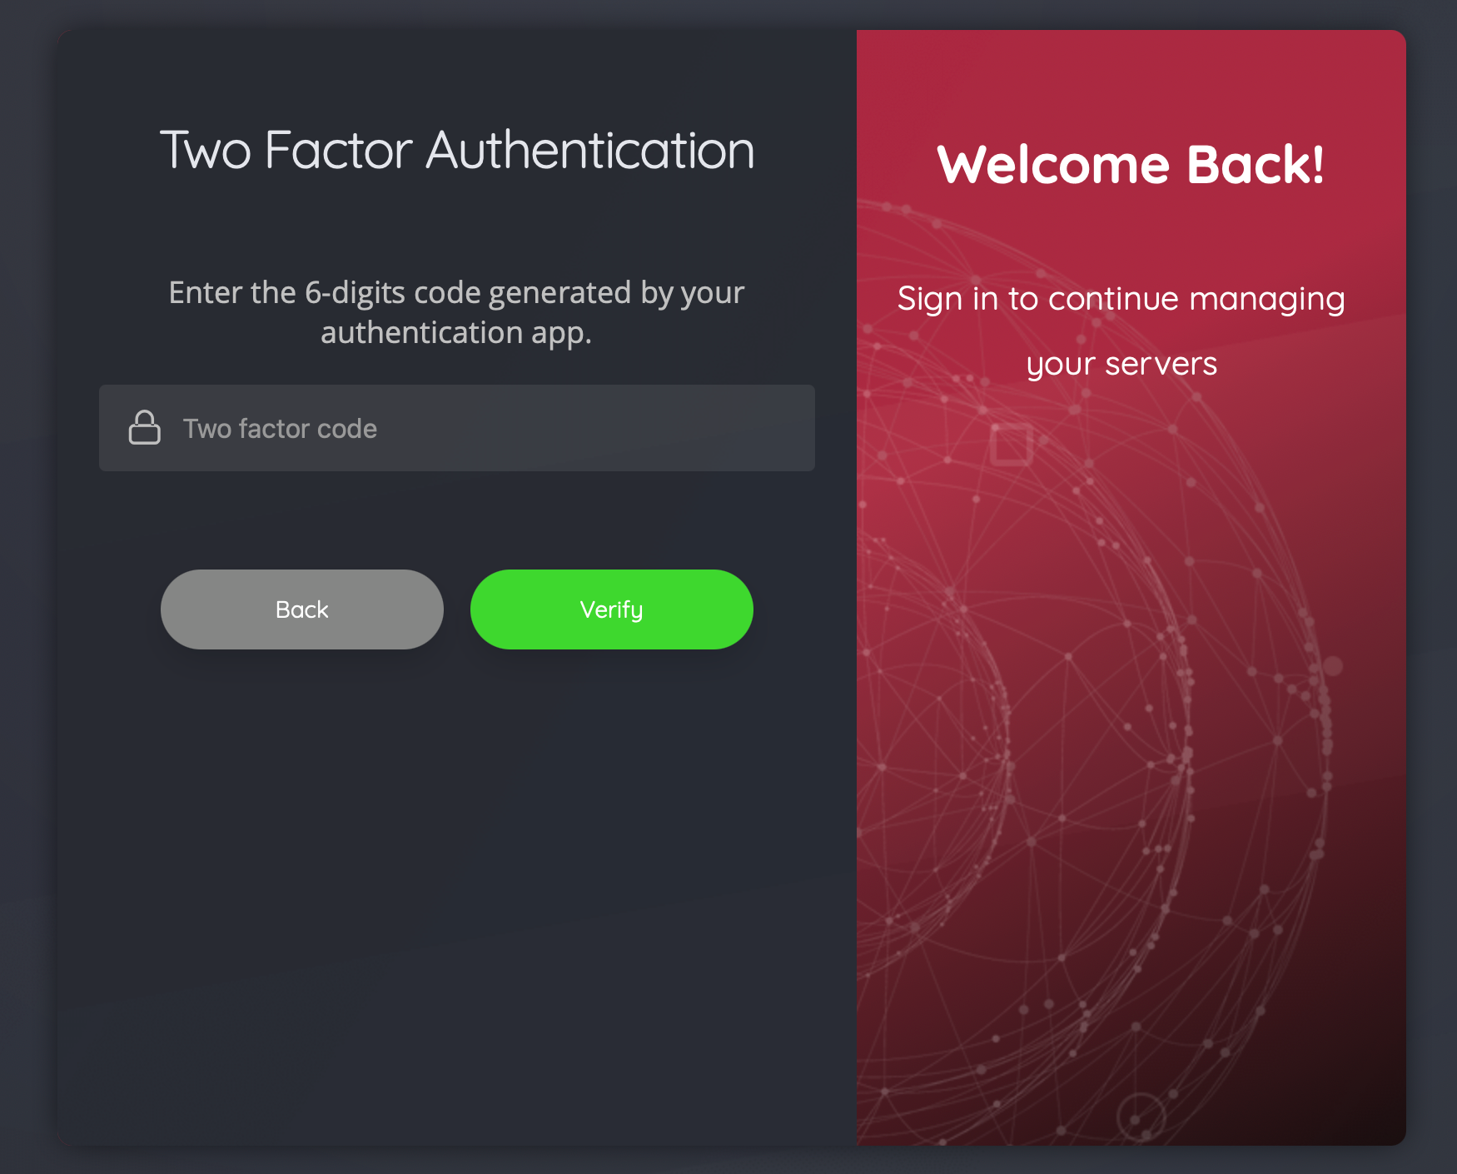Click the 'your servers' text line
1457x1174 pixels.
[1121, 364]
